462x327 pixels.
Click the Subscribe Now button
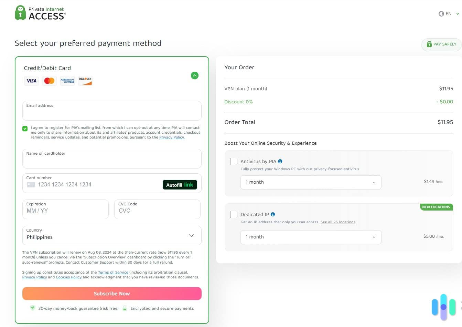112,293
